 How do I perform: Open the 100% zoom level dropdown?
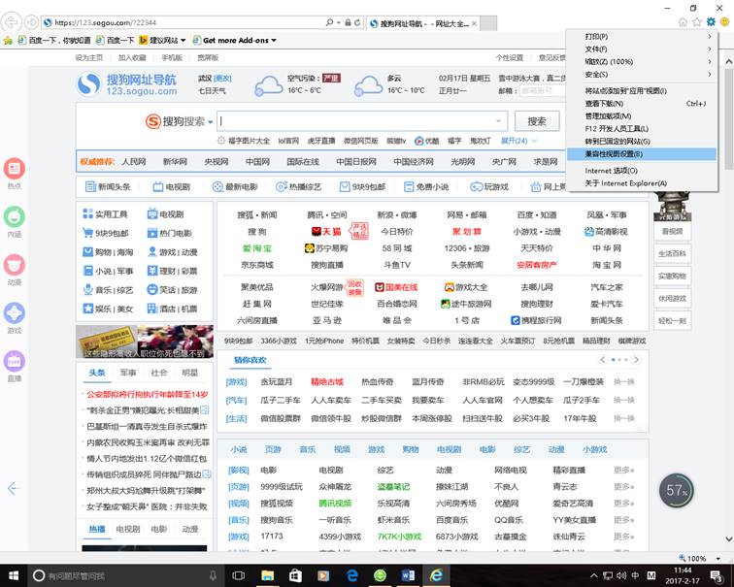coord(701,559)
